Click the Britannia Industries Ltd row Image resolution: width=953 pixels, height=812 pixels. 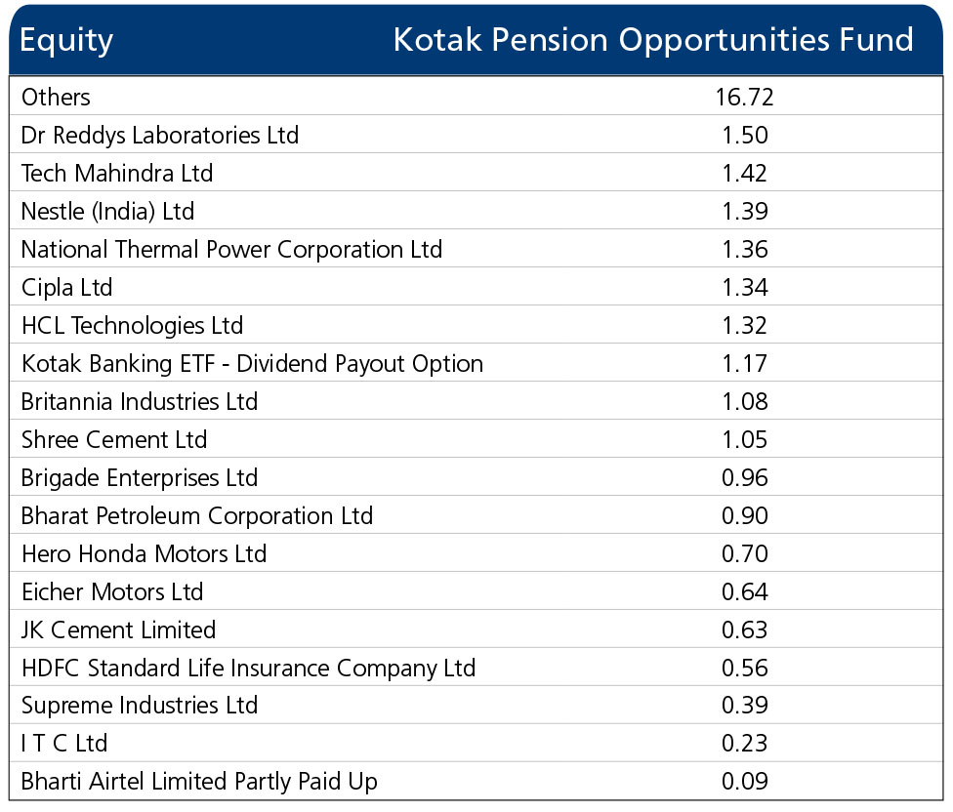tap(140, 401)
